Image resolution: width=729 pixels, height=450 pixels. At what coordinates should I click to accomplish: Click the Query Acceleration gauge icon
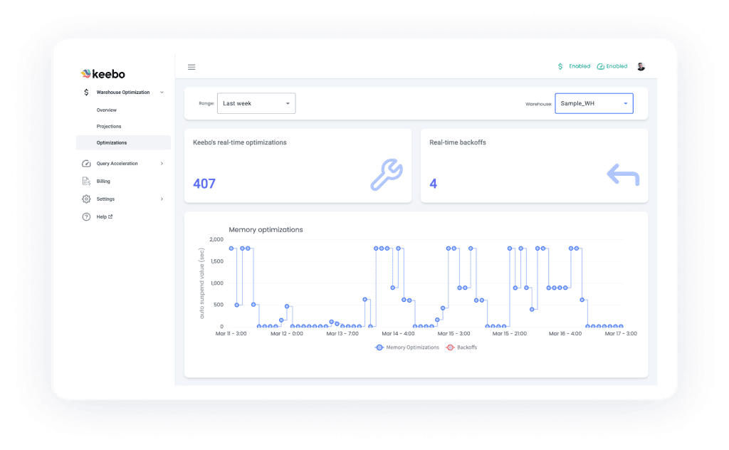[x=86, y=163]
